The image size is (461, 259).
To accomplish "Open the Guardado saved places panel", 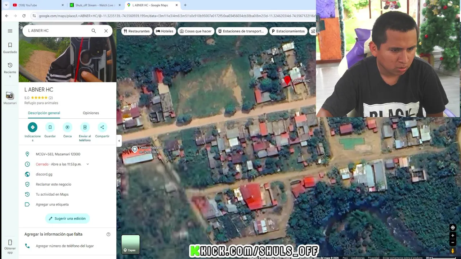I will (10, 47).
